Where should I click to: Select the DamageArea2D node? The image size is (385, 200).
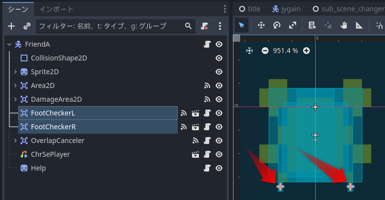coord(56,99)
